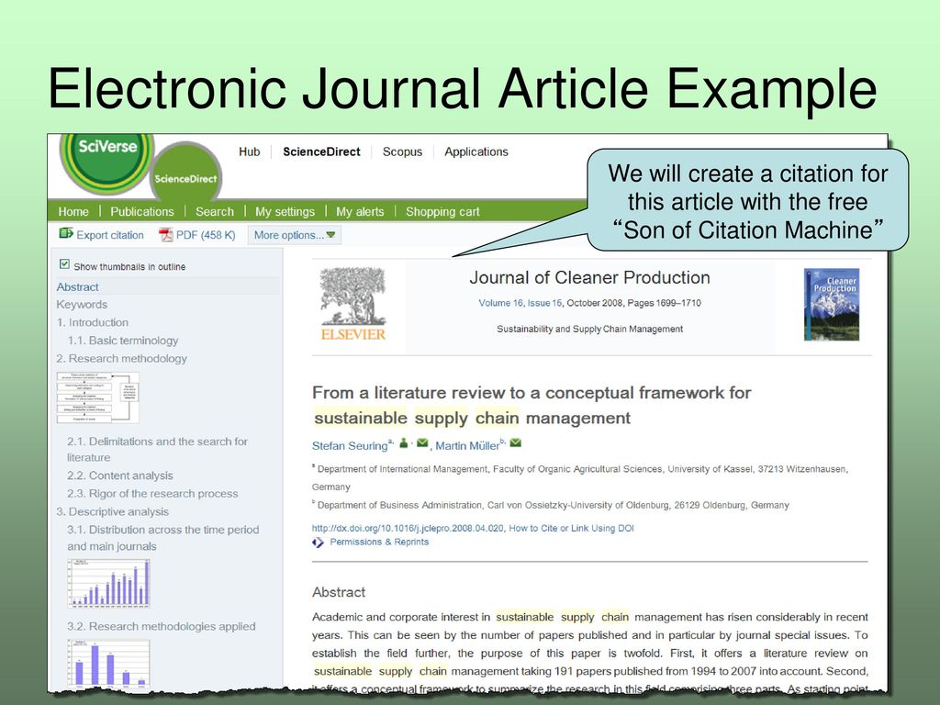Viewport: 940px width, 705px height.
Task: Click the PDF document icon
Action: tap(165, 235)
